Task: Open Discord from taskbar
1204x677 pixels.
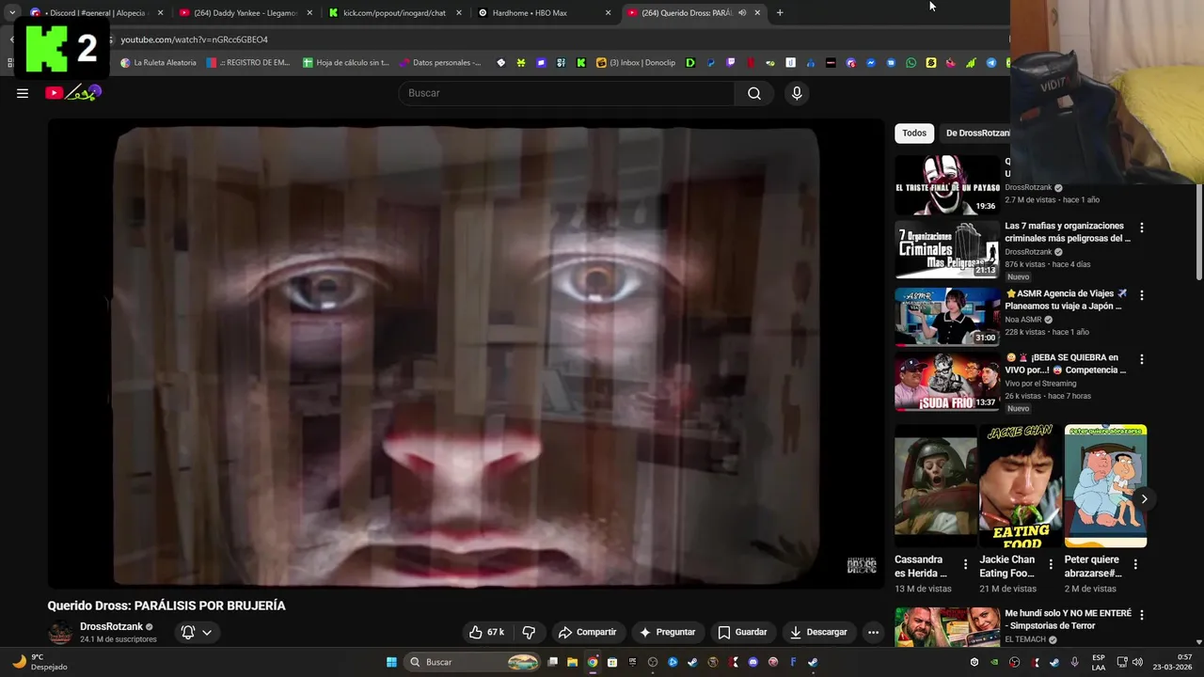Action: (x=752, y=662)
